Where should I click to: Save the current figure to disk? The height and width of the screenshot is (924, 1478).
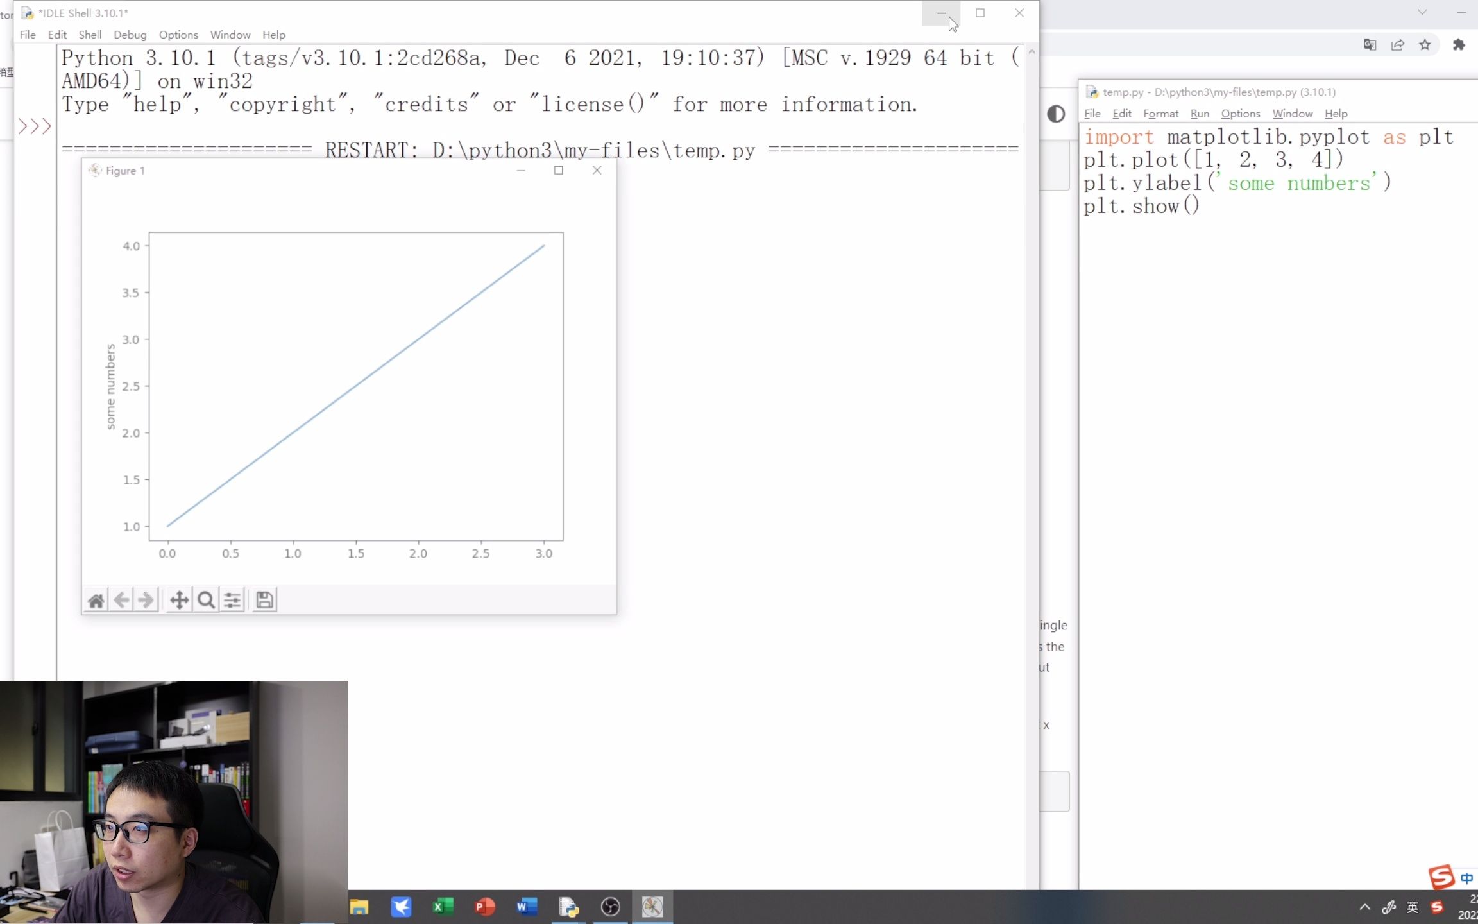(264, 599)
